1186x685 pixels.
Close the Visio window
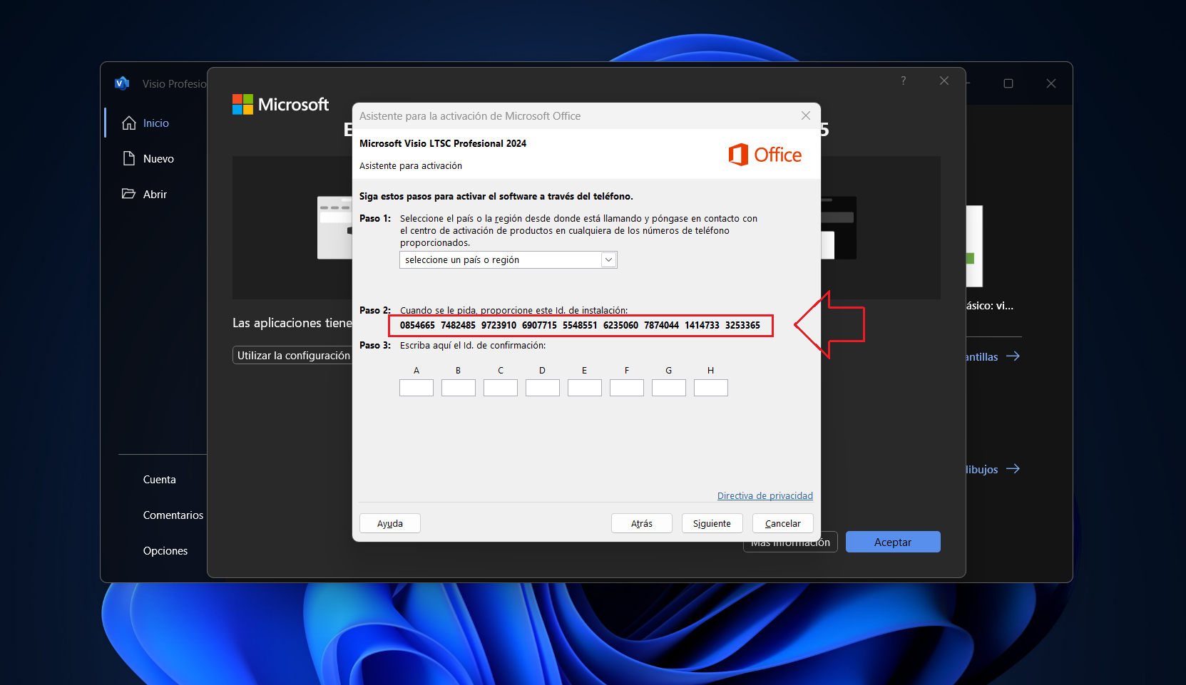[x=1051, y=83]
